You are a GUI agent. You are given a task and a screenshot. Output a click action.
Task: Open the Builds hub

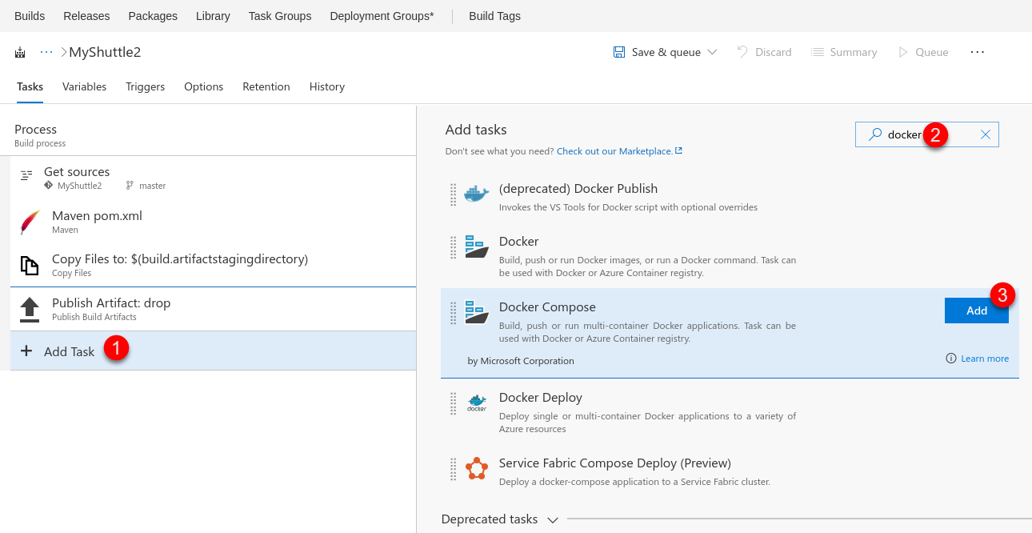(30, 16)
